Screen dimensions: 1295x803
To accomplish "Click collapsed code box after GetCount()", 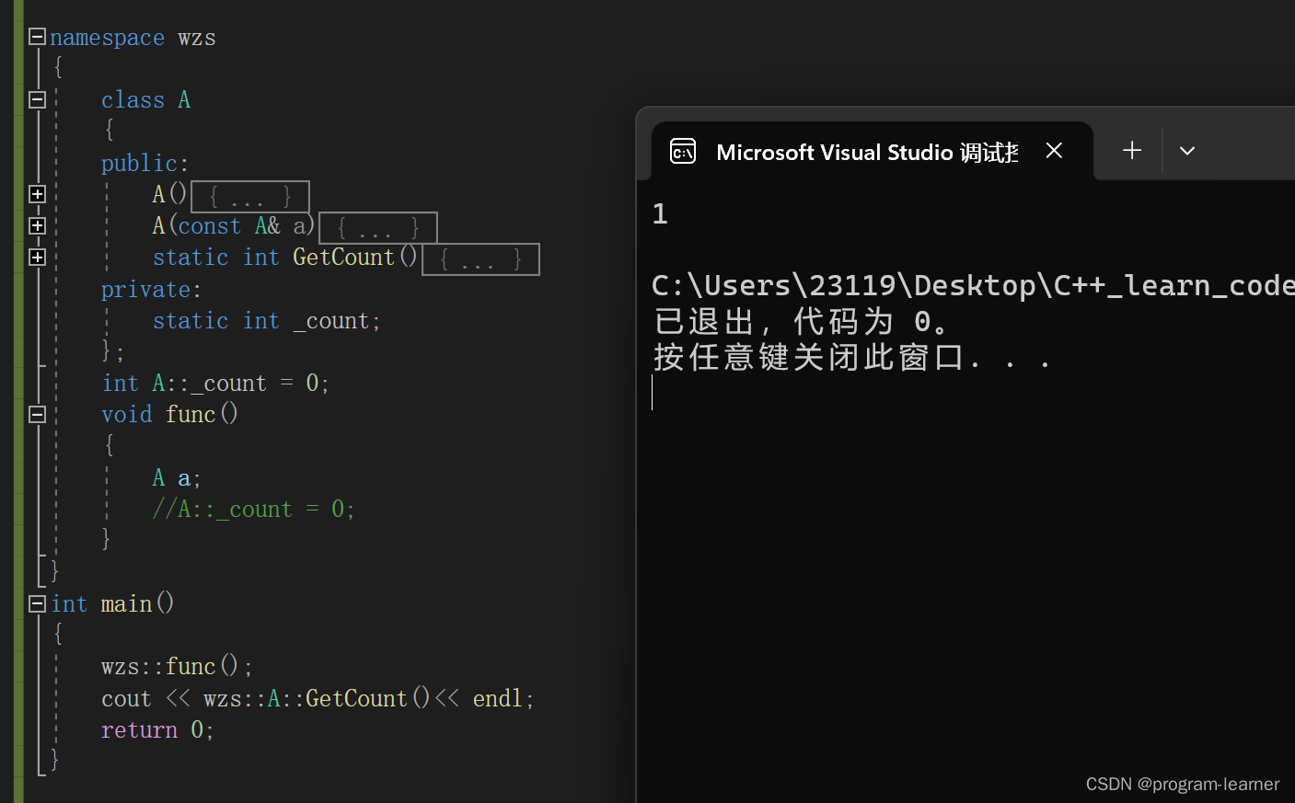I will point(480,259).
